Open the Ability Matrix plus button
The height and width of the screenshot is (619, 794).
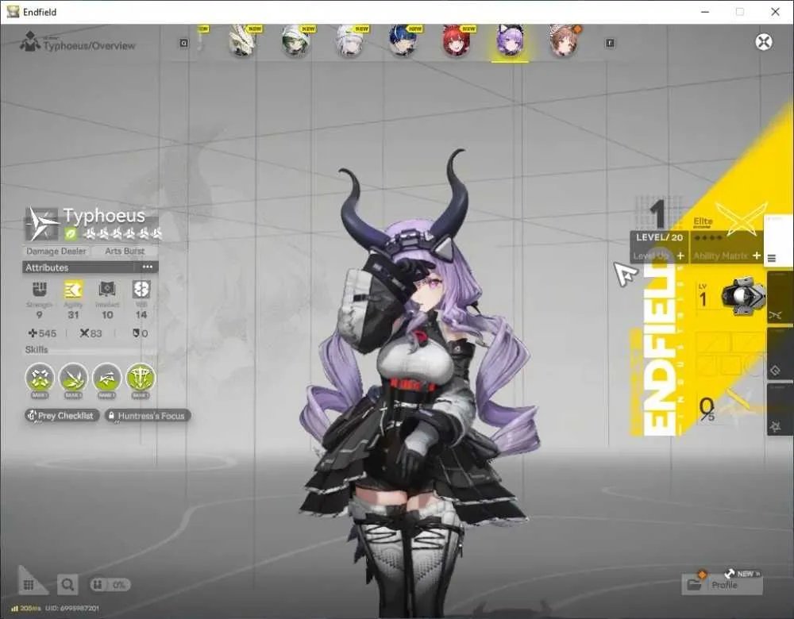pyautogui.click(x=757, y=256)
